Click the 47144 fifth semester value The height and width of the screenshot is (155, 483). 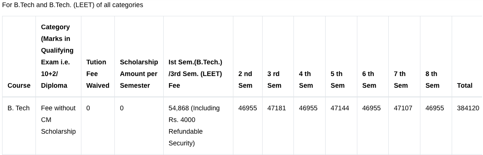pyautogui.click(x=340, y=108)
